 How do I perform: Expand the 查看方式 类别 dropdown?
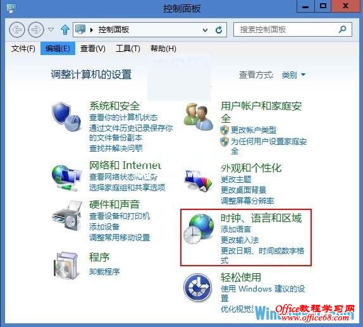pyautogui.click(x=293, y=75)
